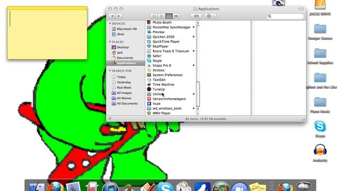Image resolution: width=341 pixels, height=191 pixels.
Task: Expand Utilities folder arrow
Action: [x=193, y=94]
